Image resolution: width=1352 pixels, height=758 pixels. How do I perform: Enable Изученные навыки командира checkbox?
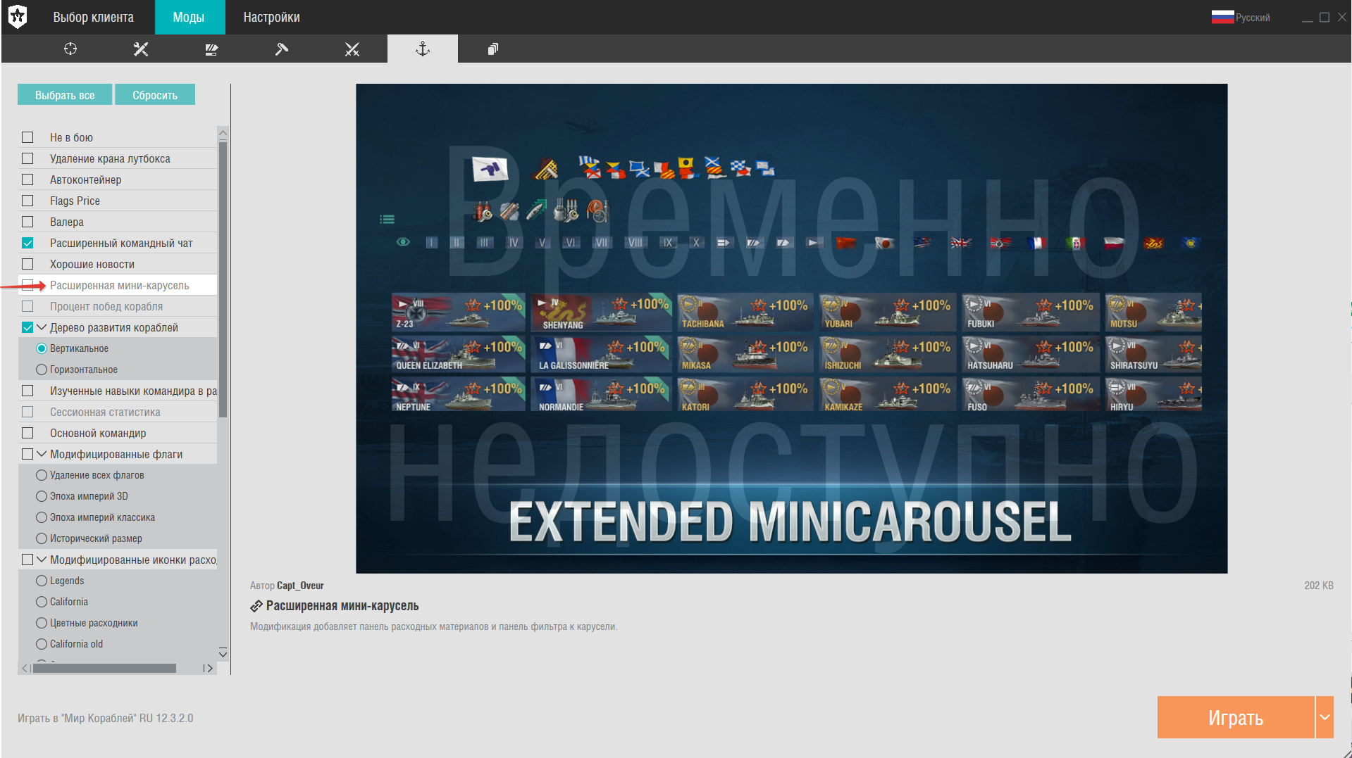click(x=27, y=391)
